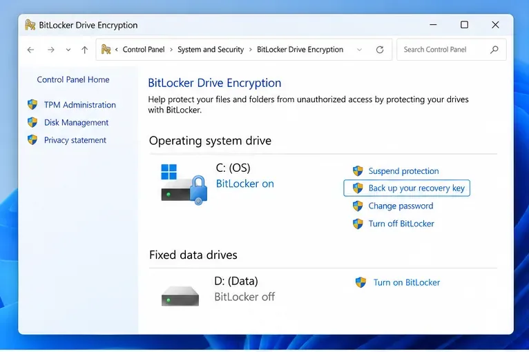The width and height of the screenshot is (529, 352).
Task: Go back with the back arrow
Action: 30,50
